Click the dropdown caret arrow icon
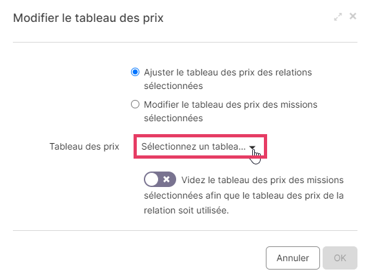This screenshot has width=371, height=276. tap(252, 147)
